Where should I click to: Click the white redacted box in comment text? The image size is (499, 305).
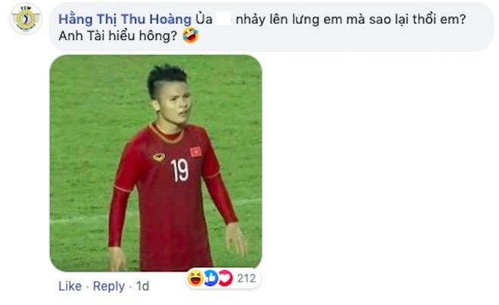(223, 18)
